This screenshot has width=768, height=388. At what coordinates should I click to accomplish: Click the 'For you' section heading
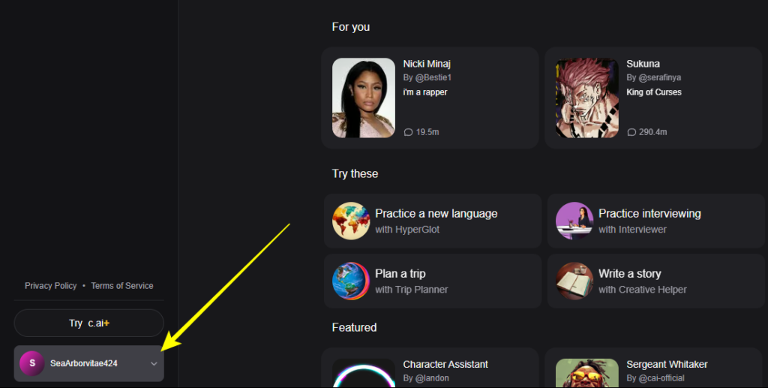click(x=351, y=27)
